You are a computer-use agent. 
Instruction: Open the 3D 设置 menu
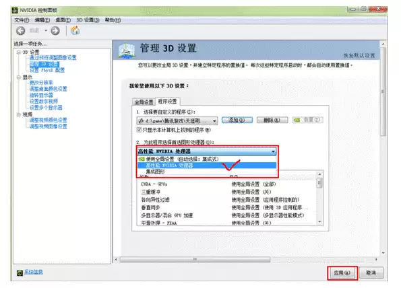point(88,20)
